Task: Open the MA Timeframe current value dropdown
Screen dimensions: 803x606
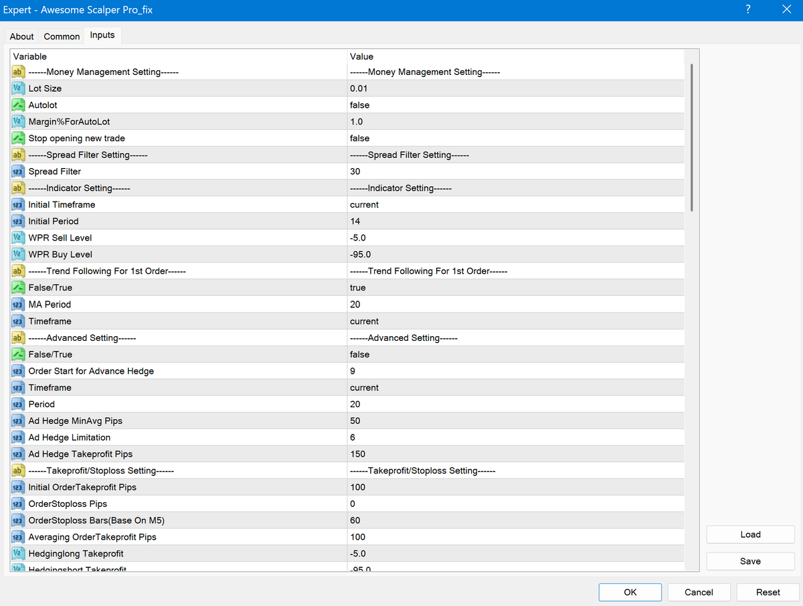Action: (364, 321)
